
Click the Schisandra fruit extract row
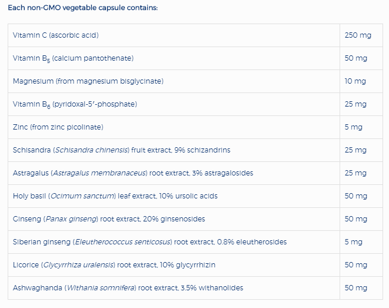click(121, 150)
